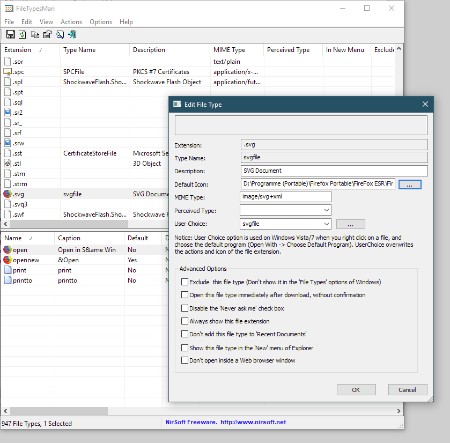Viewport: 450px width, 443px height.
Task: Tick 'Don't open inside a Web browser window'
Action: pyautogui.click(x=185, y=360)
